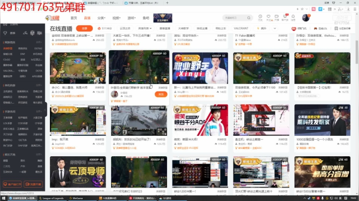Open the imp: 我不莱 stream thumbnail
The image size is (359, 201).
tap(78, 120)
